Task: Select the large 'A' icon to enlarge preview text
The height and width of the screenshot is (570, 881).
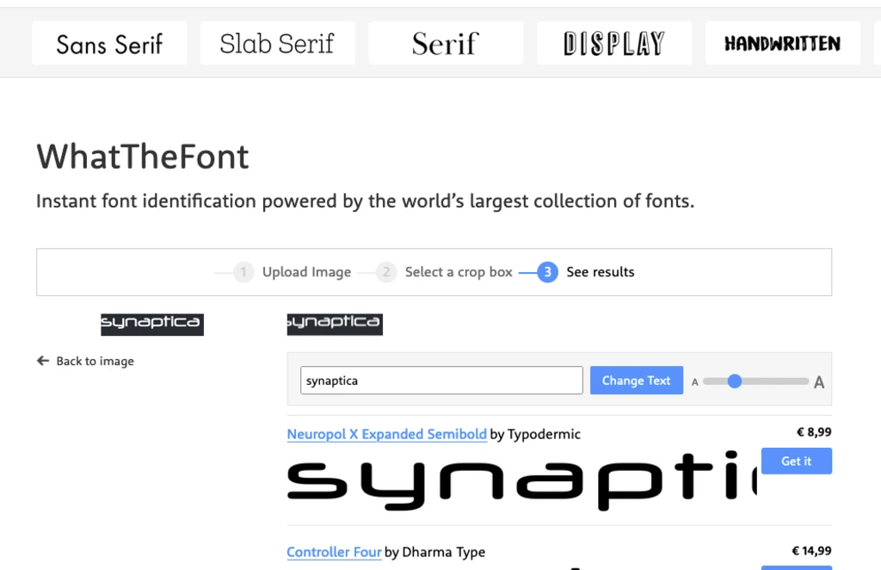Action: click(x=818, y=381)
